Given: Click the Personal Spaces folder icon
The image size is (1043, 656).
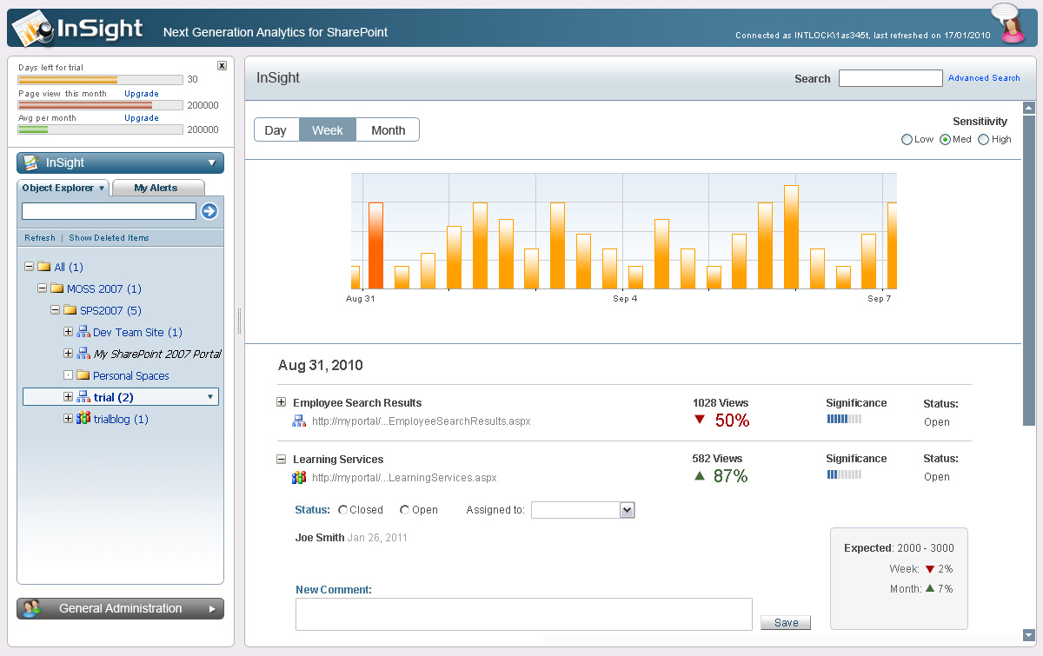Looking at the screenshot, I should [83, 375].
